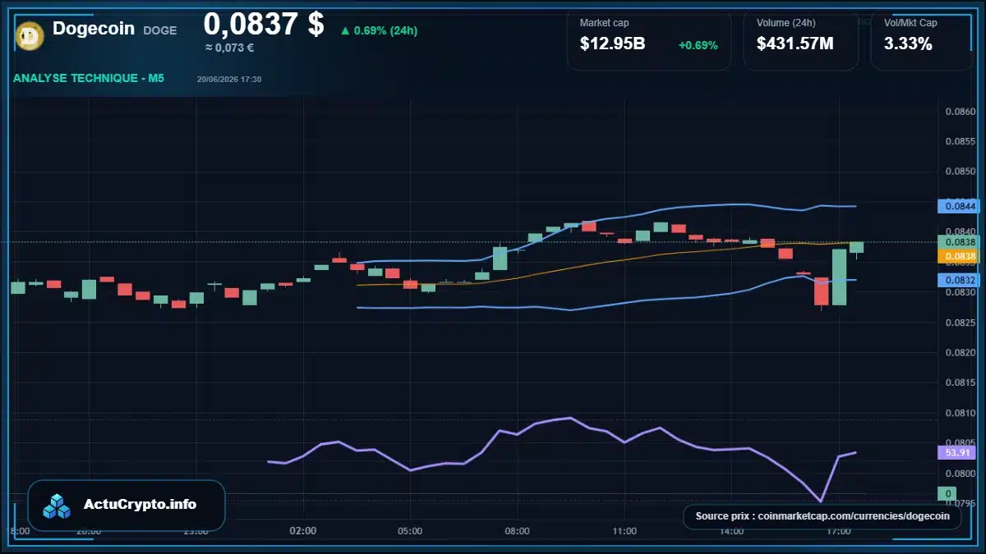Click the green 0 indicator tag

click(947, 493)
